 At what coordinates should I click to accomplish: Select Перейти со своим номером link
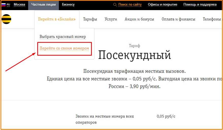[64, 48]
